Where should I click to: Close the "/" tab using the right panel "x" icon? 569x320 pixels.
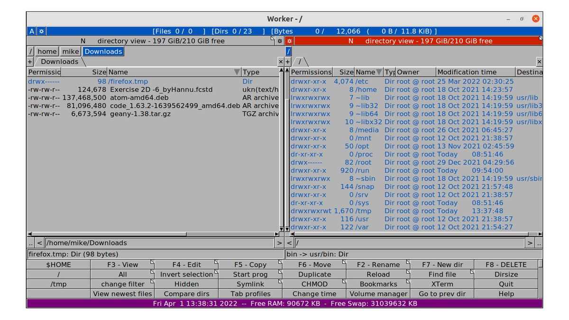point(539,62)
